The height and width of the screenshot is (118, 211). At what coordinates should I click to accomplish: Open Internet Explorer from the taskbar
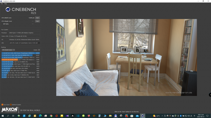coord(29,116)
